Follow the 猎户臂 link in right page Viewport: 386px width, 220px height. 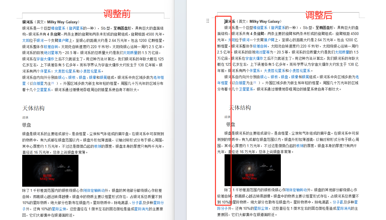[269, 40]
